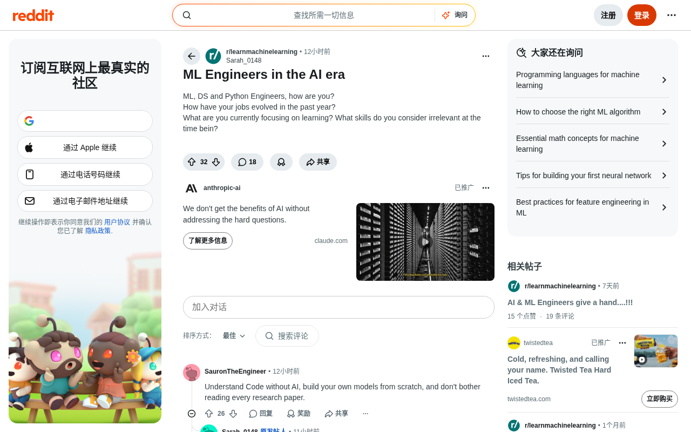Image resolution: width=691 pixels, height=432 pixels.
Task: Open the twistedtea ad three-dot menu
Action: click(x=622, y=343)
